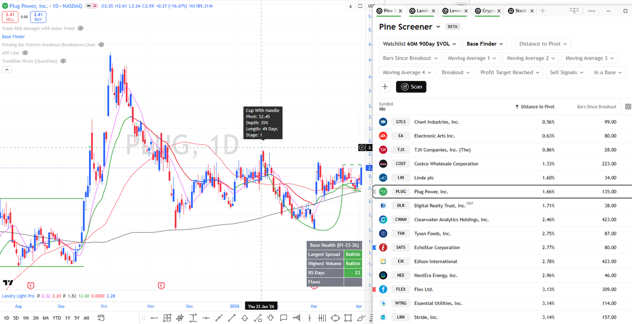Select the ellipse drawing tool

(x=335, y=318)
